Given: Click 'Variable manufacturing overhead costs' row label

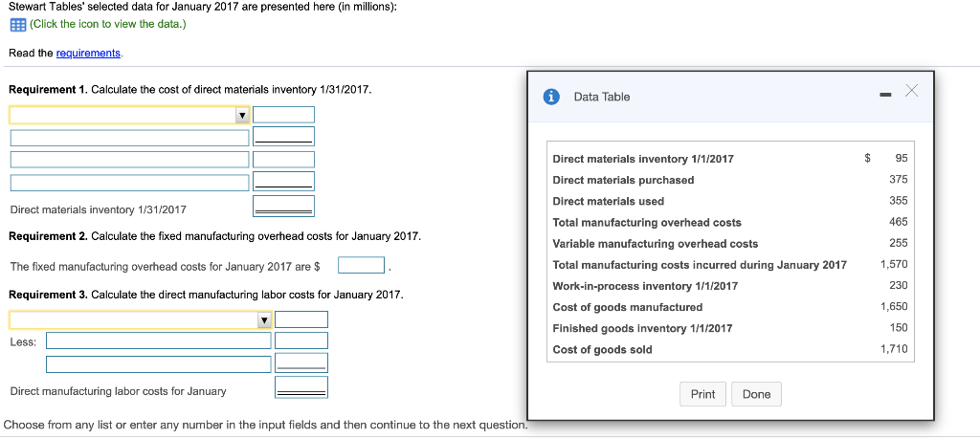Looking at the screenshot, I should [655, 244].
